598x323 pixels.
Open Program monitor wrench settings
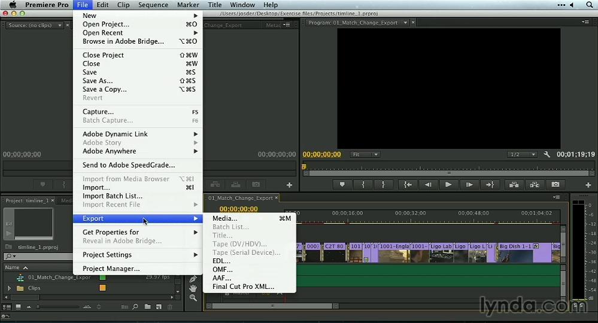tap(547, 154)
